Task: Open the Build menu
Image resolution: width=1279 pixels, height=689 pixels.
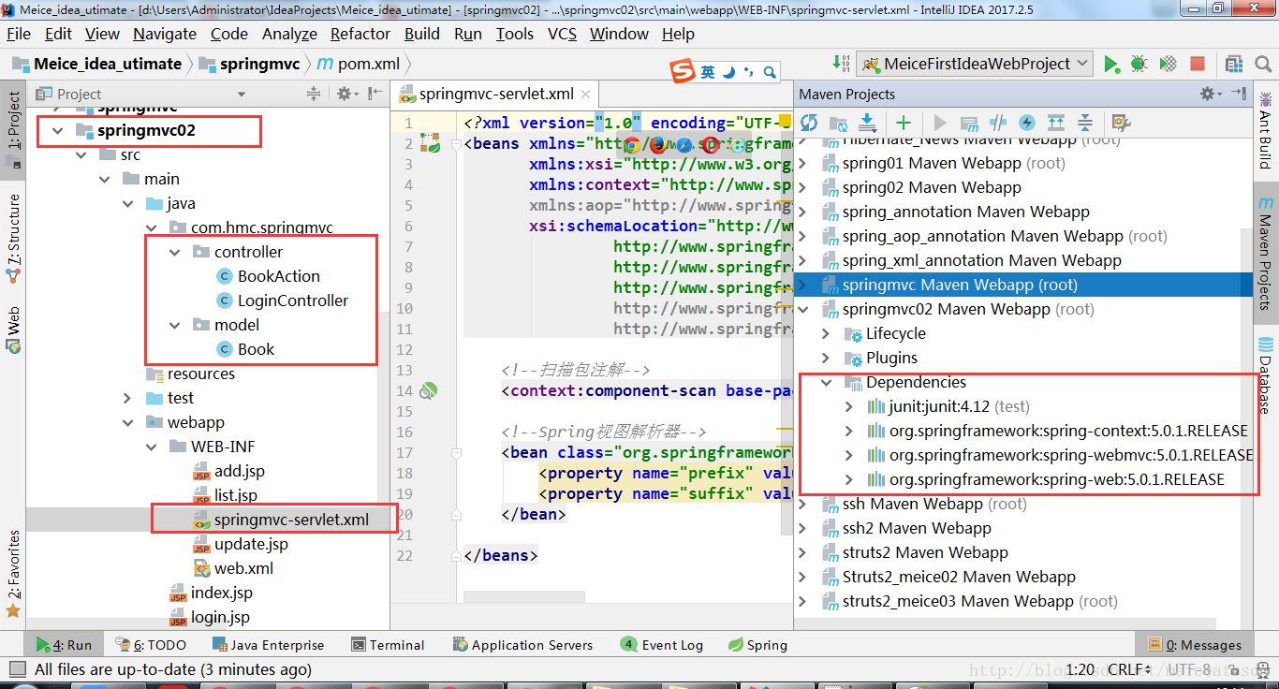Action: 422,34
